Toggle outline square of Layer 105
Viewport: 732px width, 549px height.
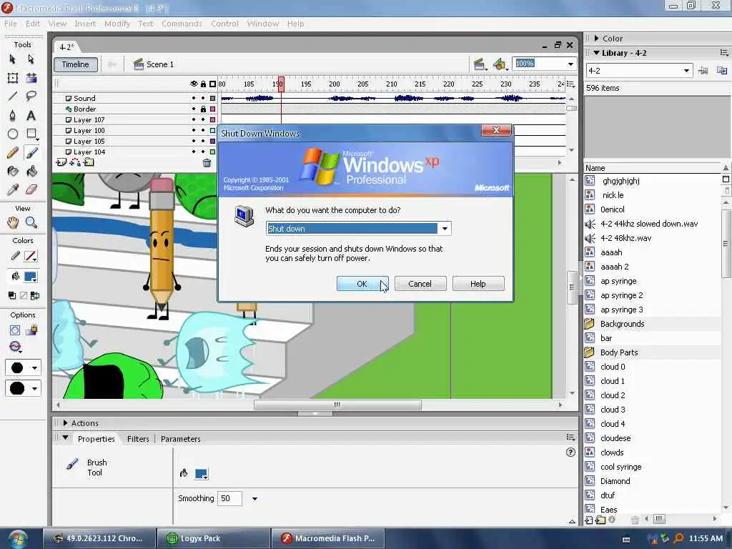213,141
